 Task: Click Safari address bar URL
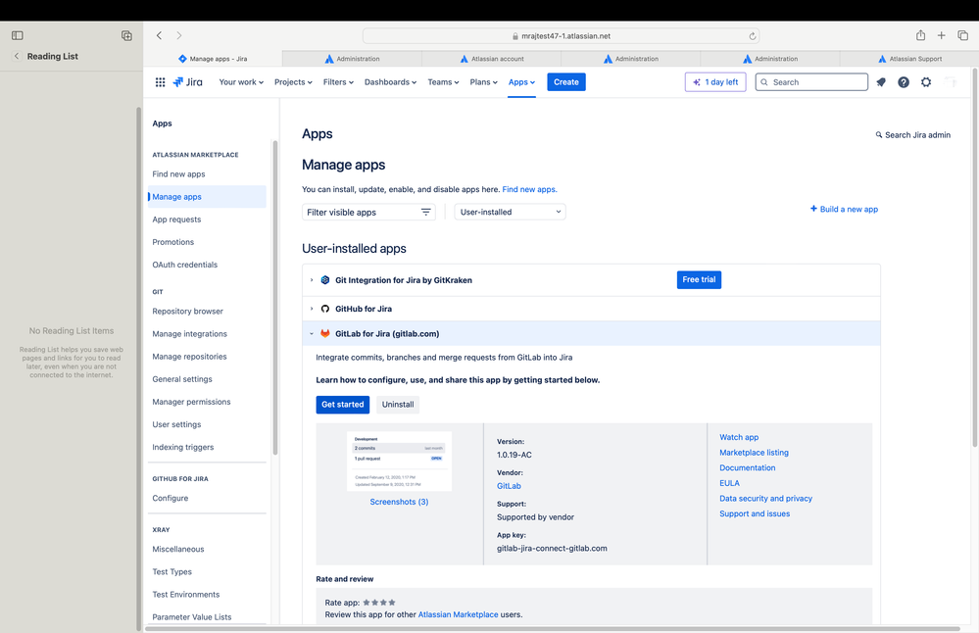coord(561,36)
